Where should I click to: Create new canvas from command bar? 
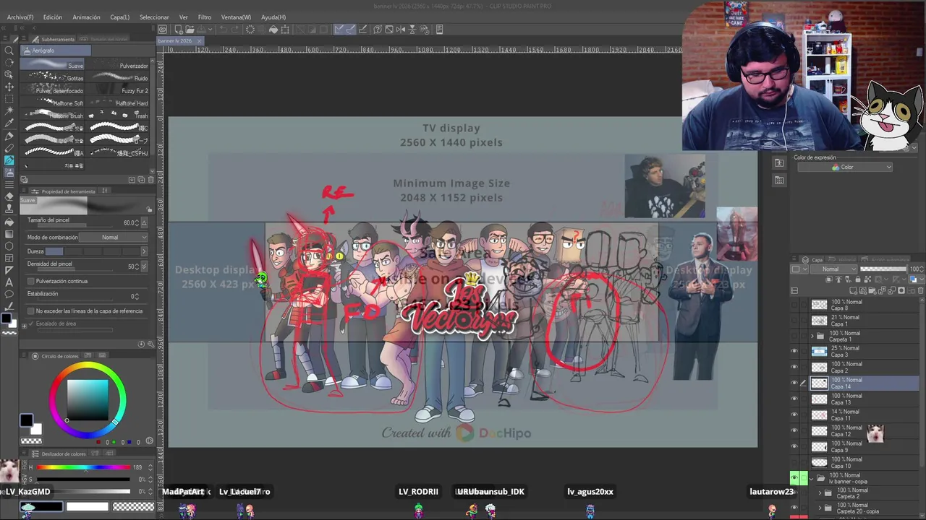coord(177,30)
